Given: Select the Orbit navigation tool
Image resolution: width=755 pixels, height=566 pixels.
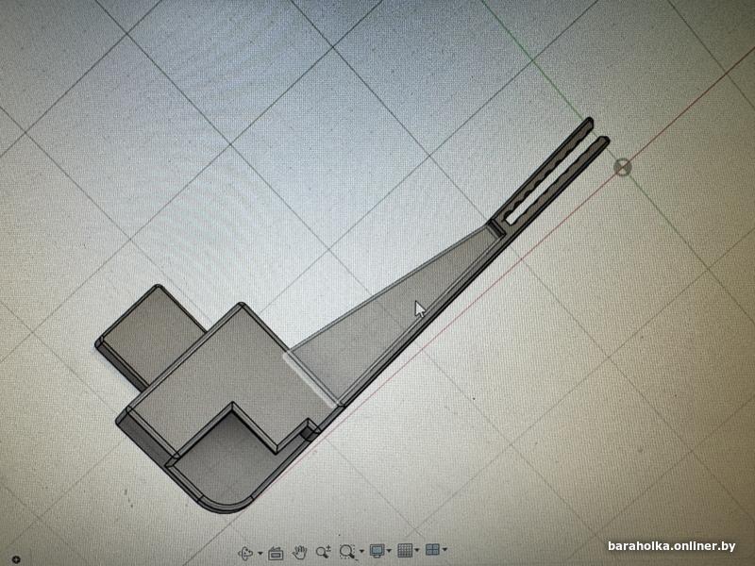Looking at the screenshot, I should [246, 553].
